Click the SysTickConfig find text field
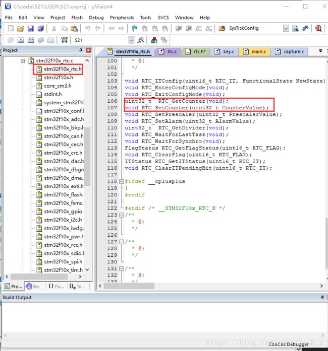 click(x=254, y=28)
